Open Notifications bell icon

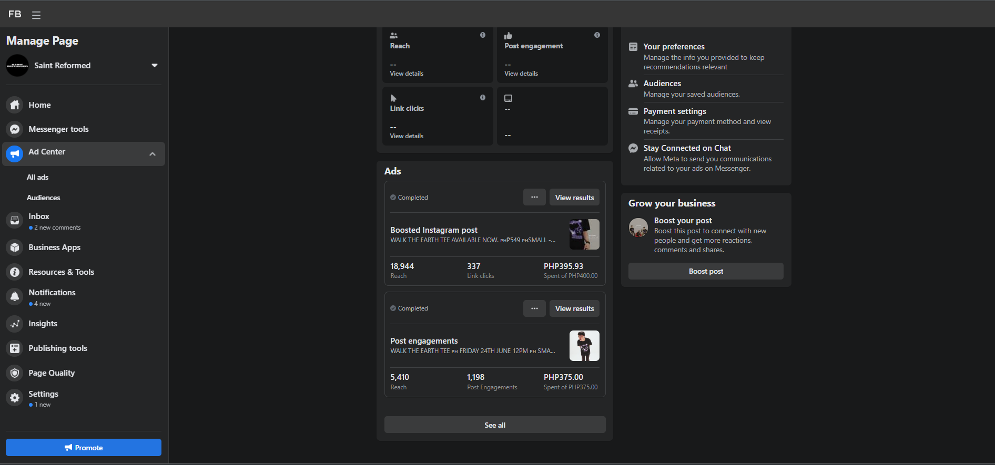point(15,297)
